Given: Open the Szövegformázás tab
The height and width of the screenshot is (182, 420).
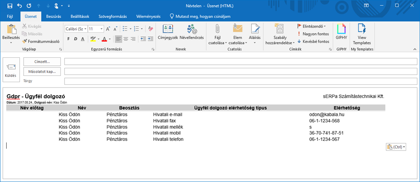Looking at the screenshot, I should pyautogui.click(x=113, y=16).
